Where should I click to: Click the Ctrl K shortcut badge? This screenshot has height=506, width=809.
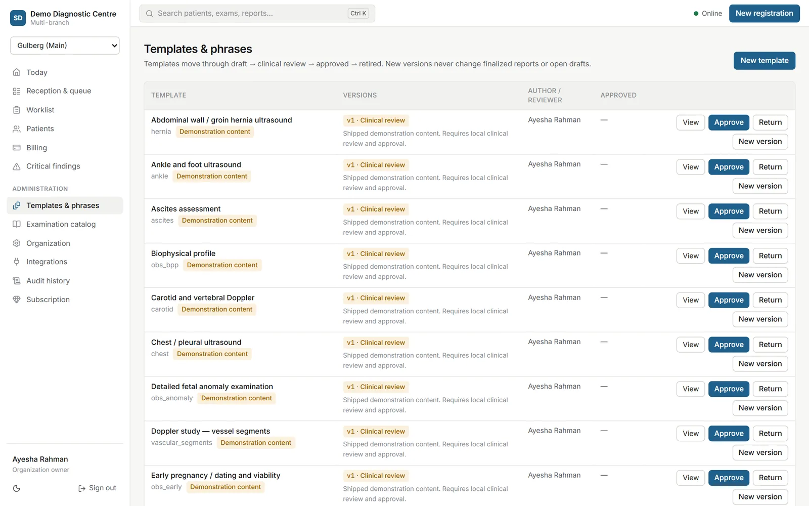358,14
